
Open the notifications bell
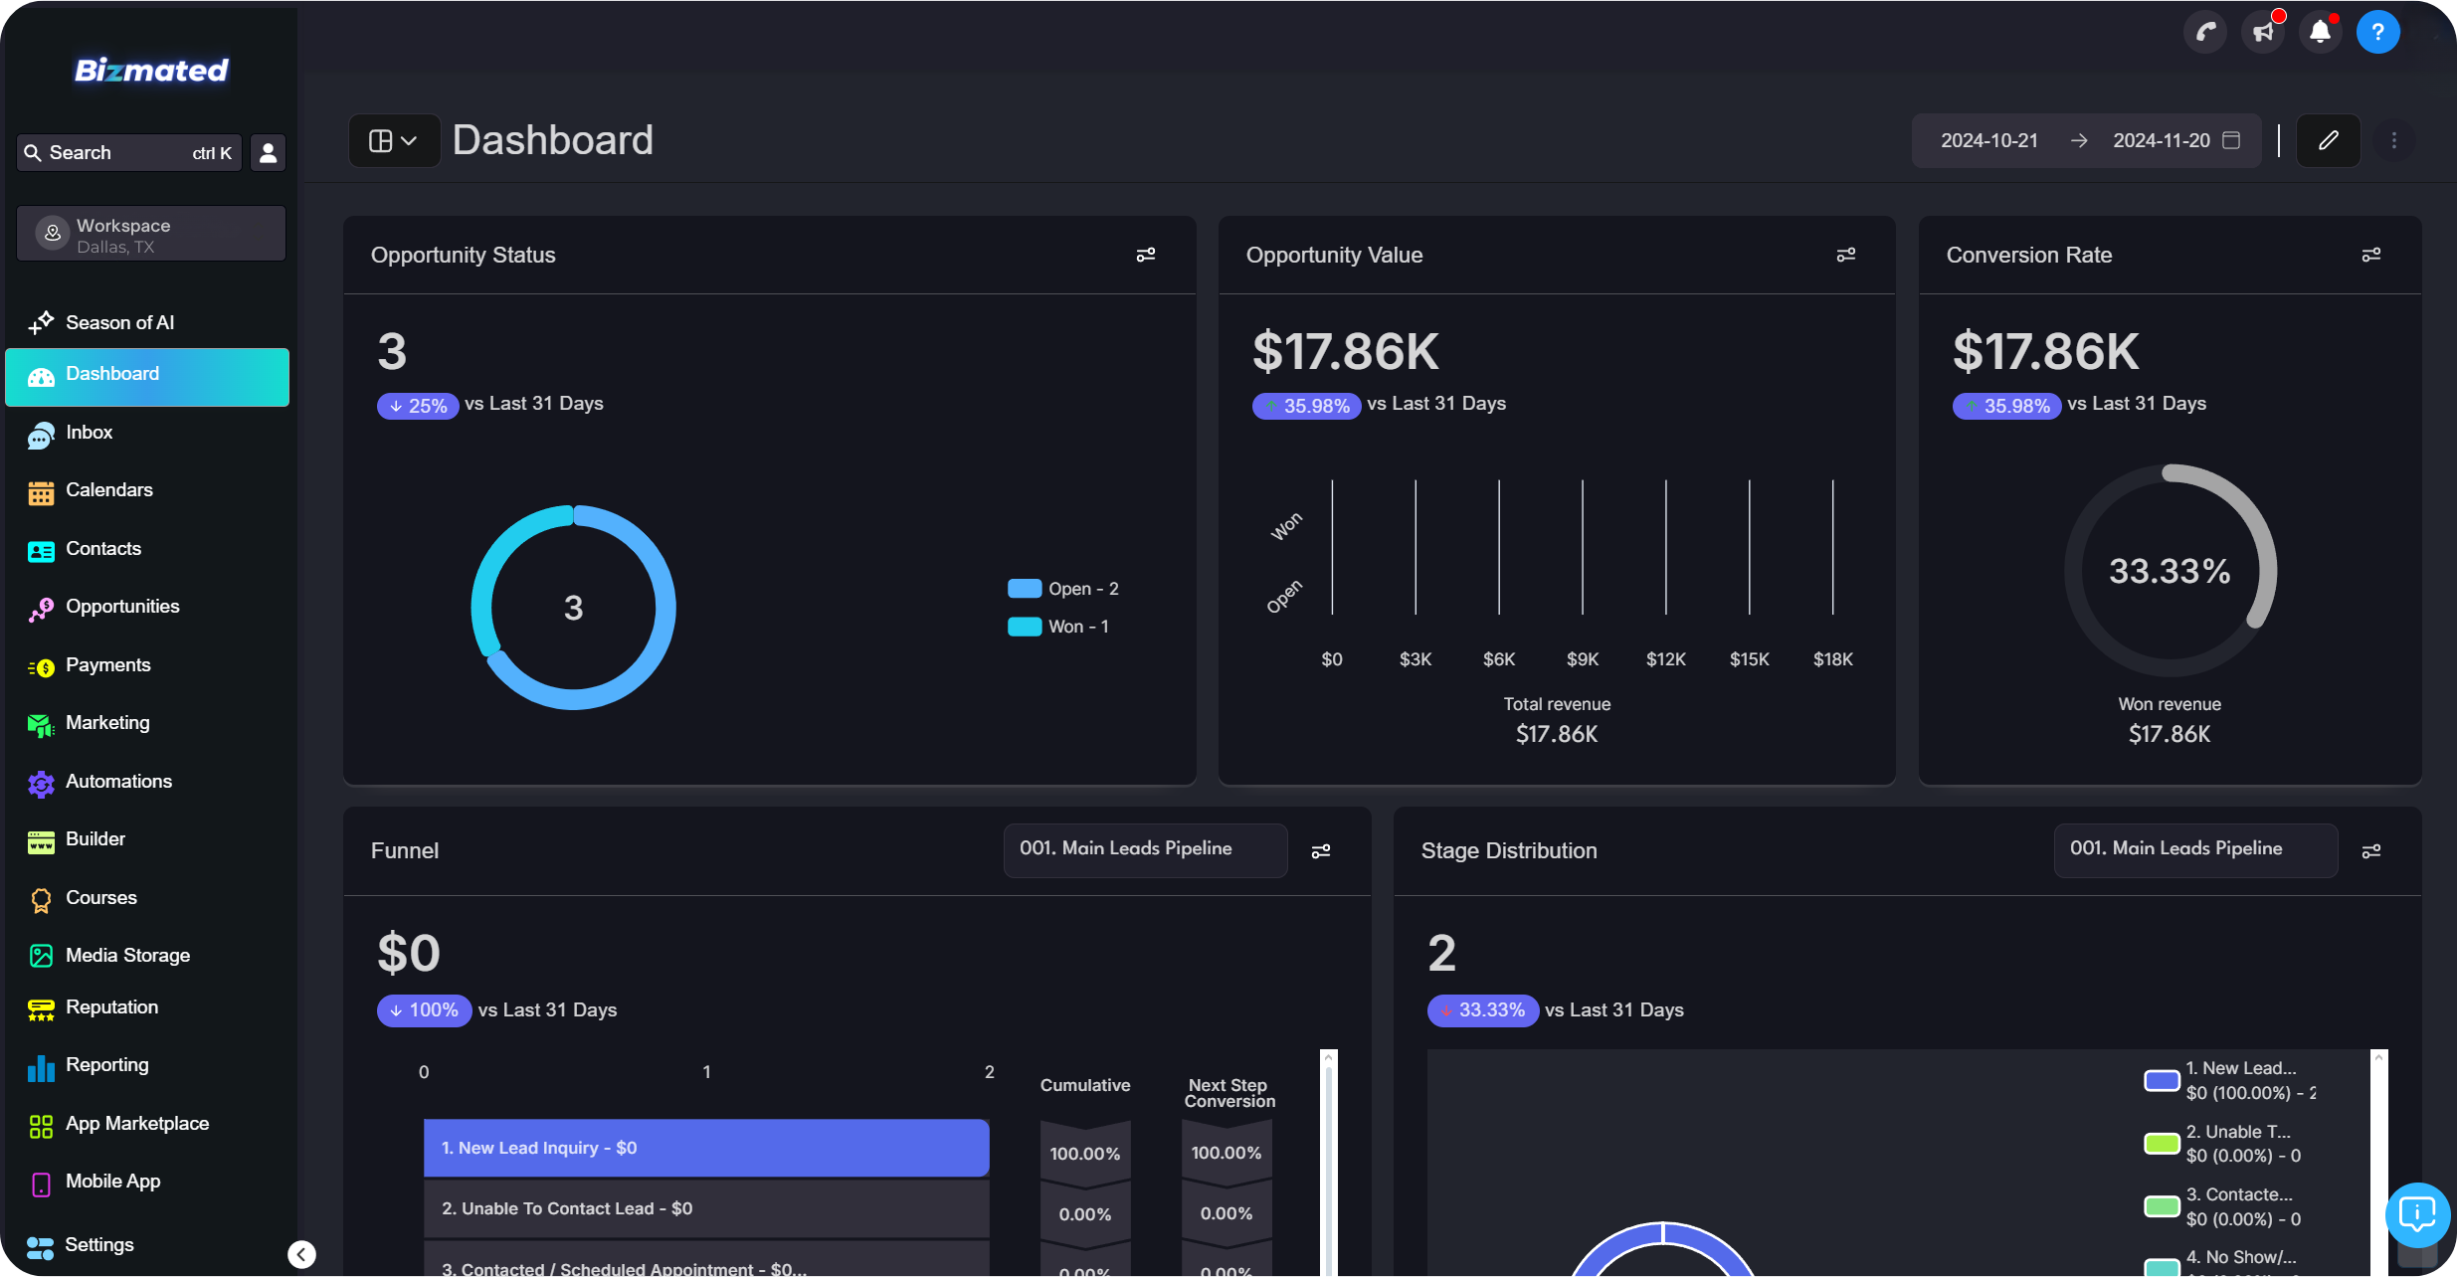[2320, 32]
